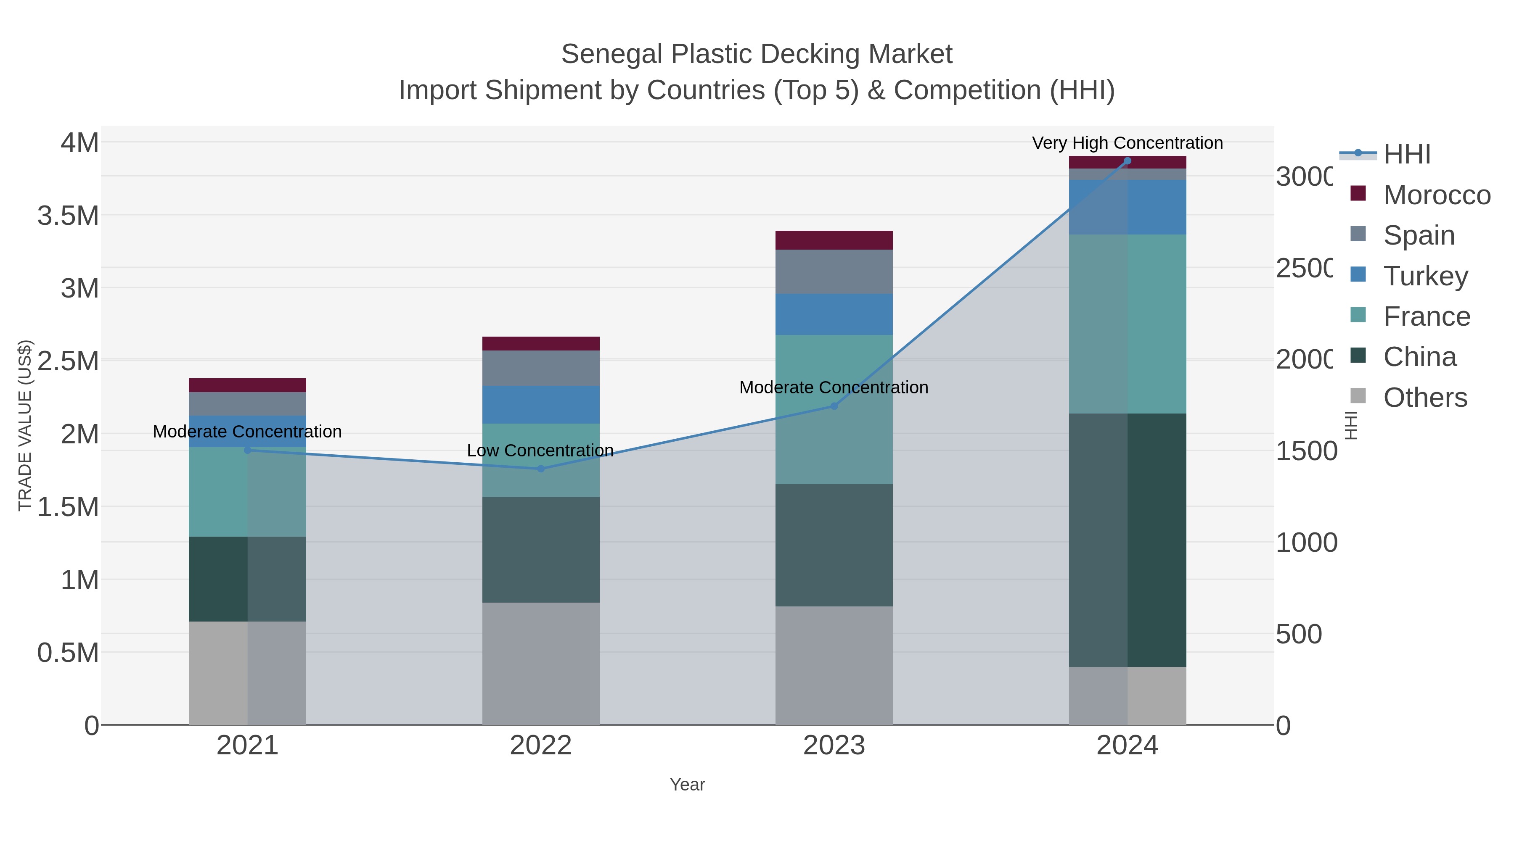Click 'Moderate Concentration' label above 2023 point
Image resolution: width=1514 pixels, height=851 pixels.
[834, 387]
